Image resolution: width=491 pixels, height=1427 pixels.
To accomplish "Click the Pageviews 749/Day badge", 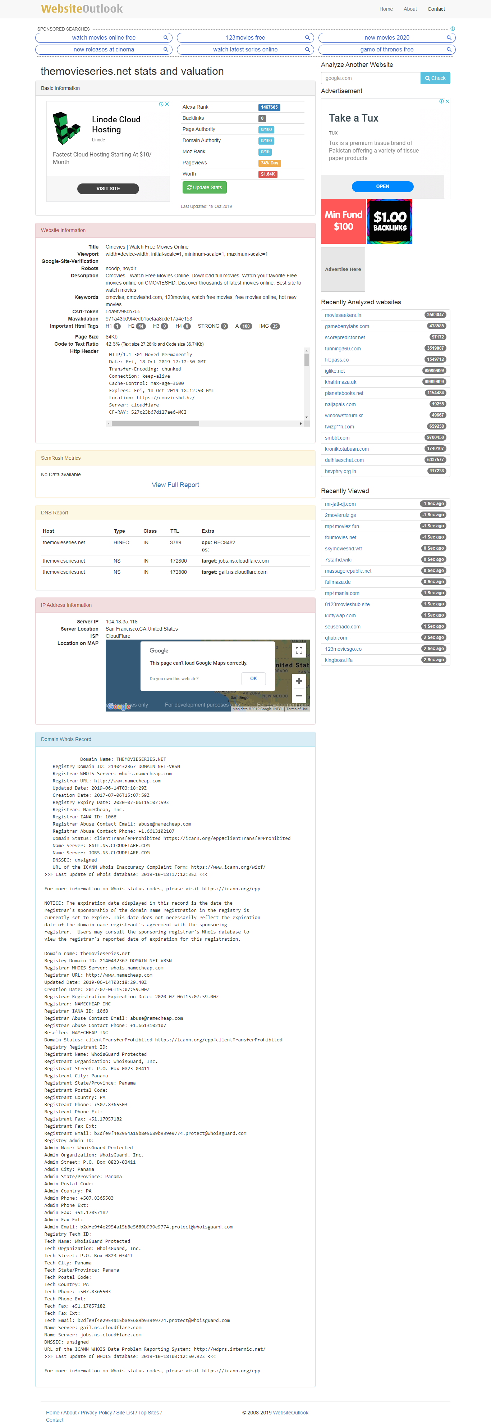I will 270,163.
